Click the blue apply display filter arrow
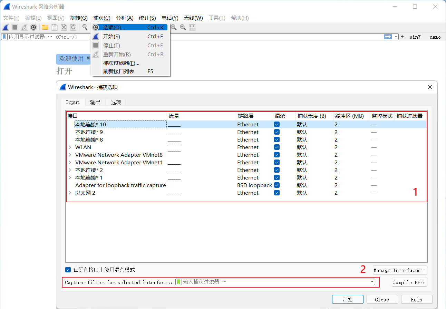Viewport: 446px width, 309px height. [388, 37]
